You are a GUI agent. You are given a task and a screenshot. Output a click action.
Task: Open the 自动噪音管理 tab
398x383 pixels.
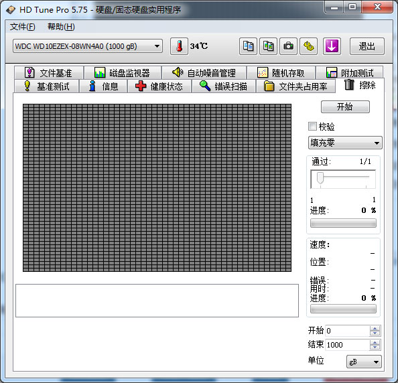pos(204,72)
